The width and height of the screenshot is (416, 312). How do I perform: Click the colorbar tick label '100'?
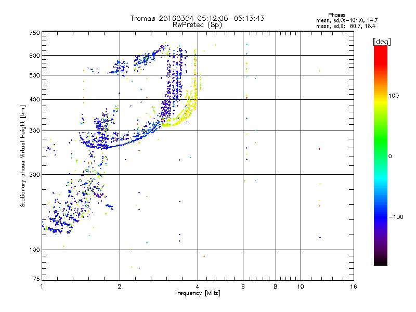click(394, 96)
